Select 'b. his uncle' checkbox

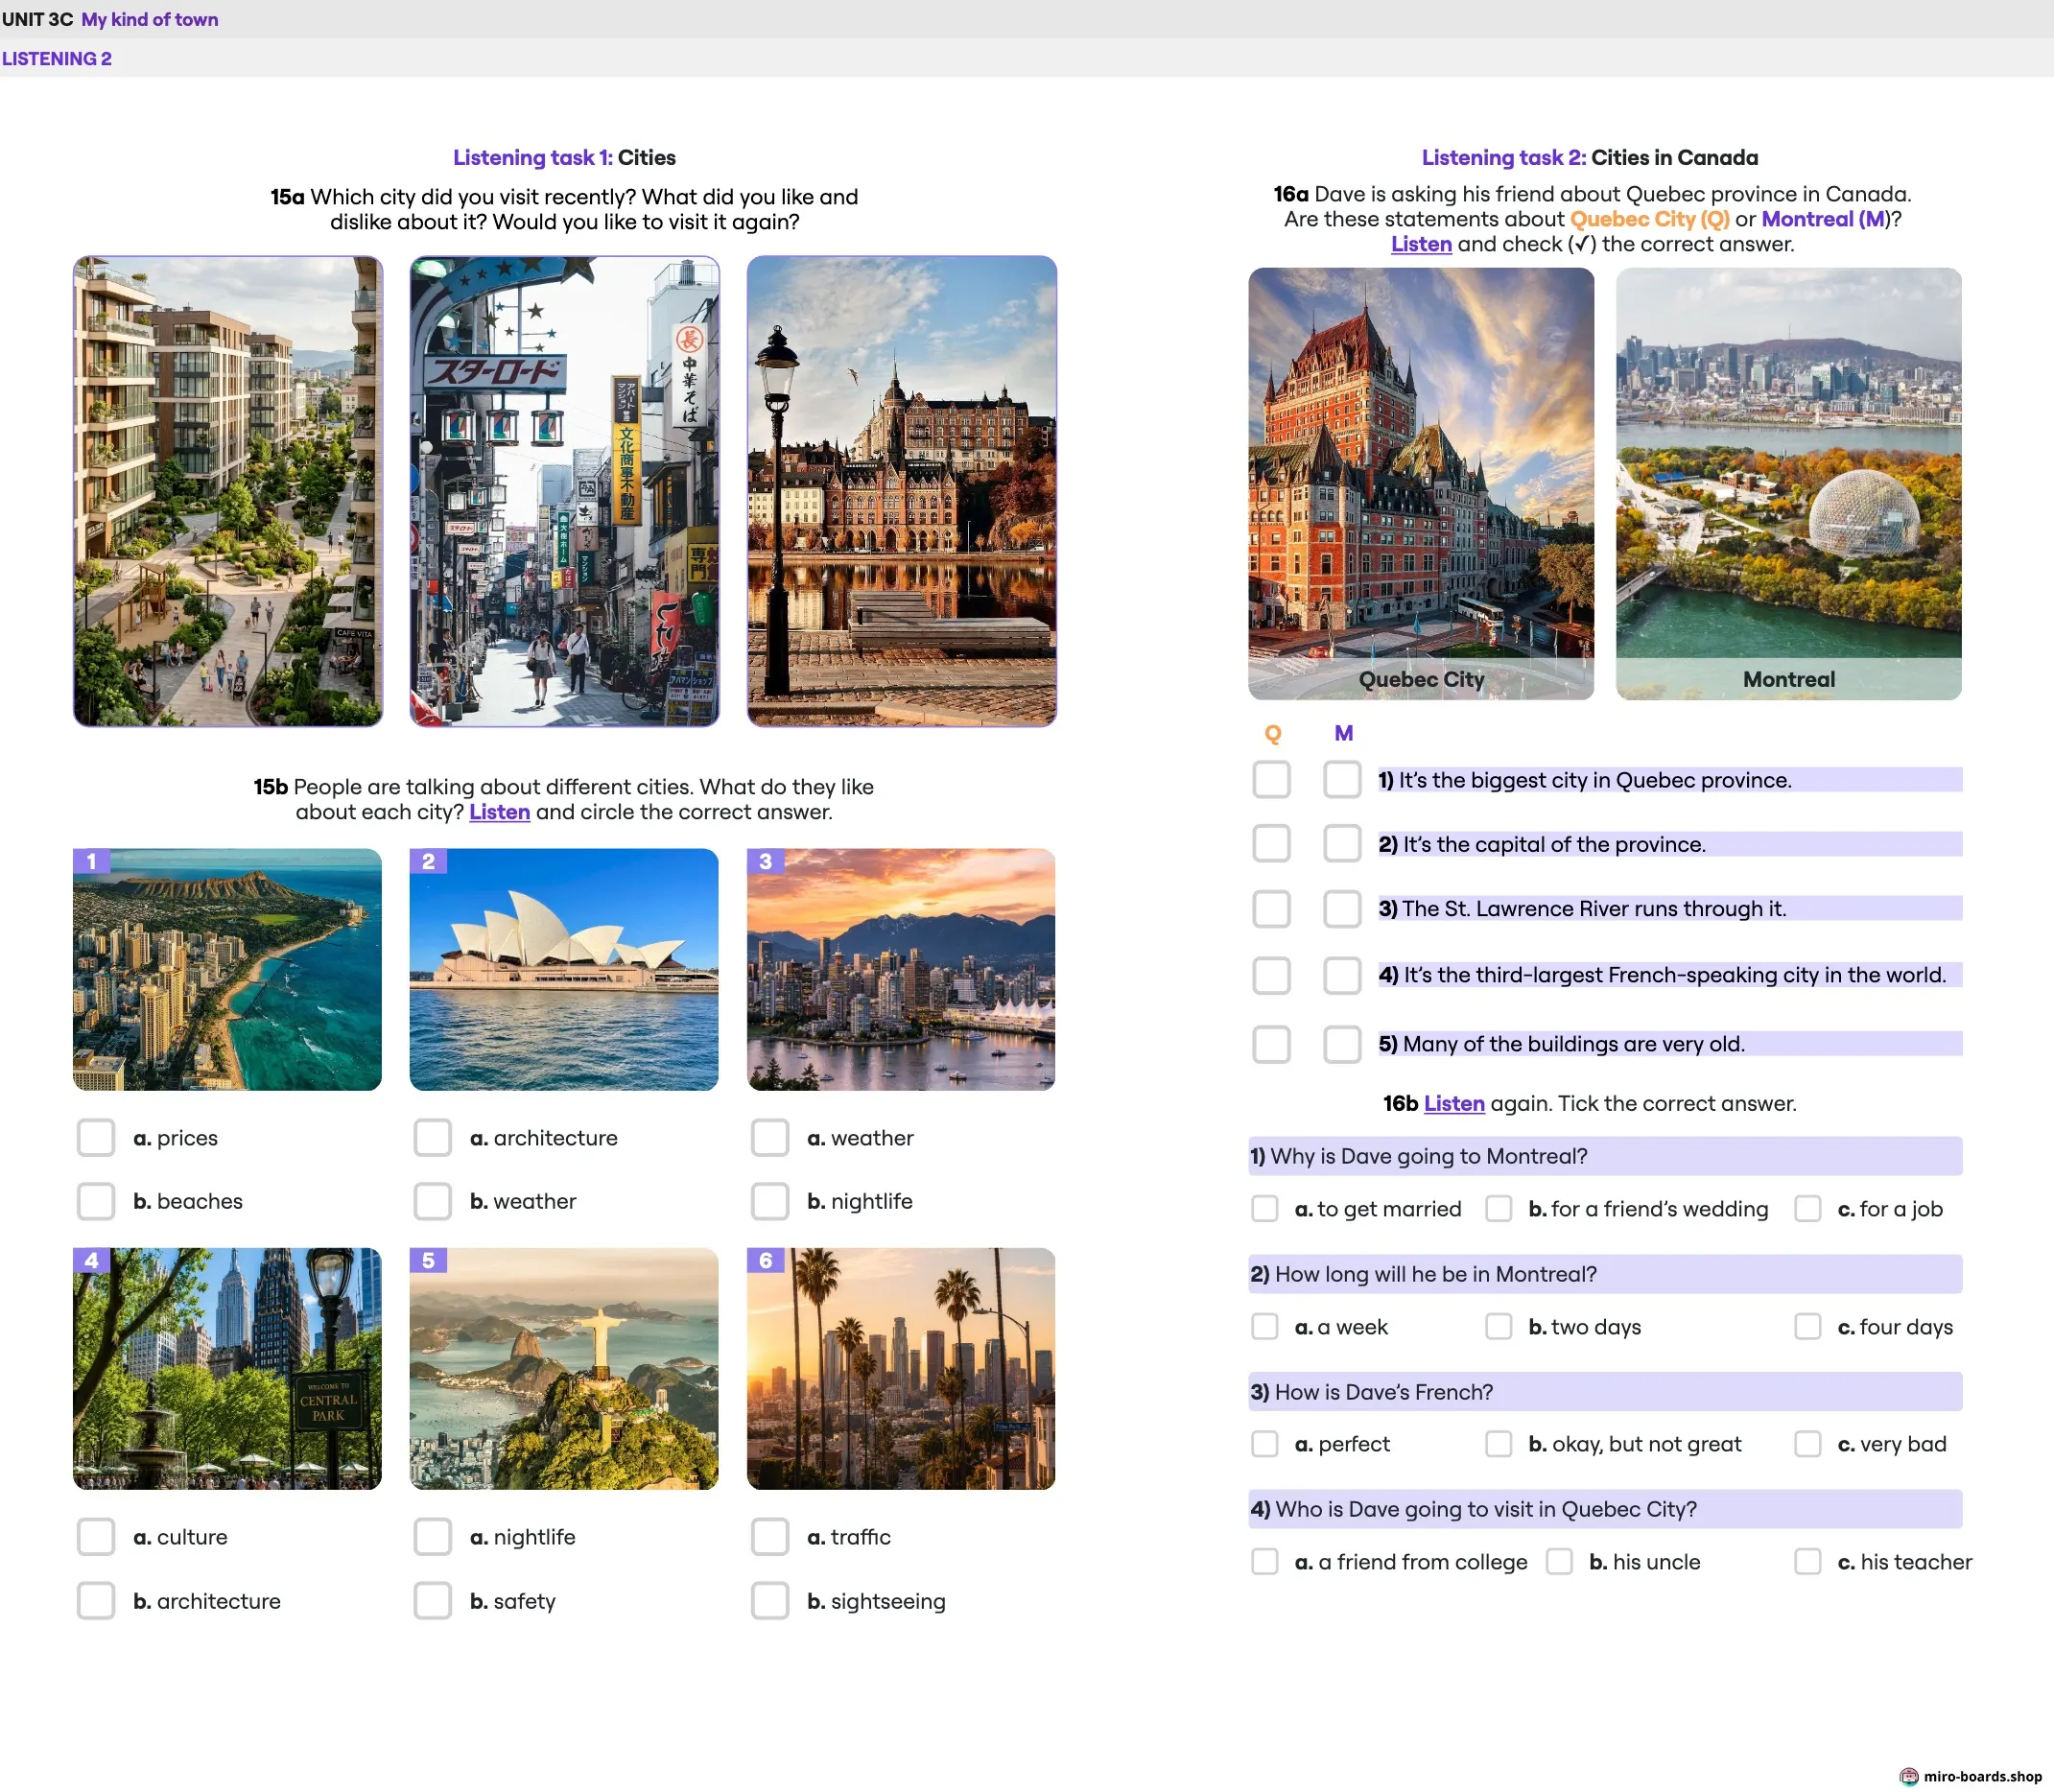pos(1559,1562)
